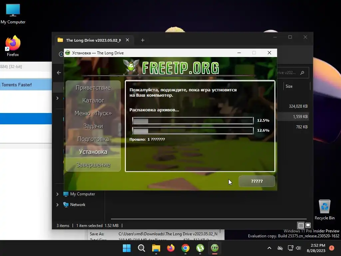Click the installer's ????? cancel button
The image size is (341, 256).
[x=257, y=181]
